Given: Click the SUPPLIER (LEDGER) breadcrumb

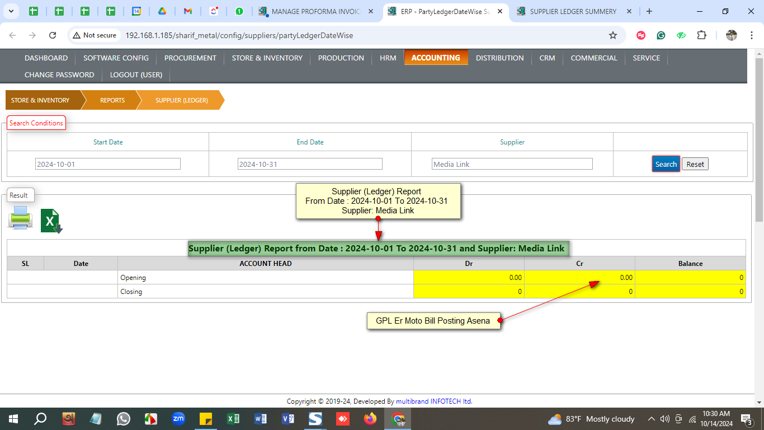Looking at the screenshot, I should (182, 100).
